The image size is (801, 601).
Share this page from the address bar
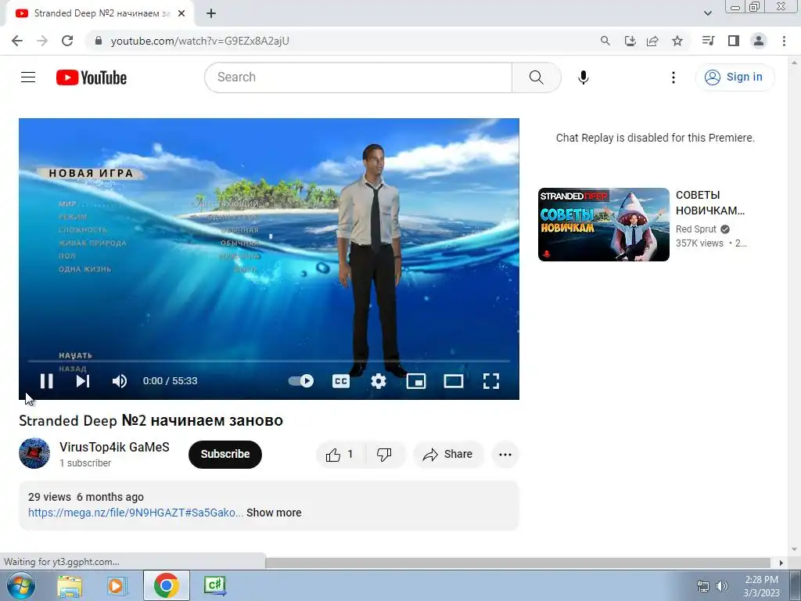653,41
